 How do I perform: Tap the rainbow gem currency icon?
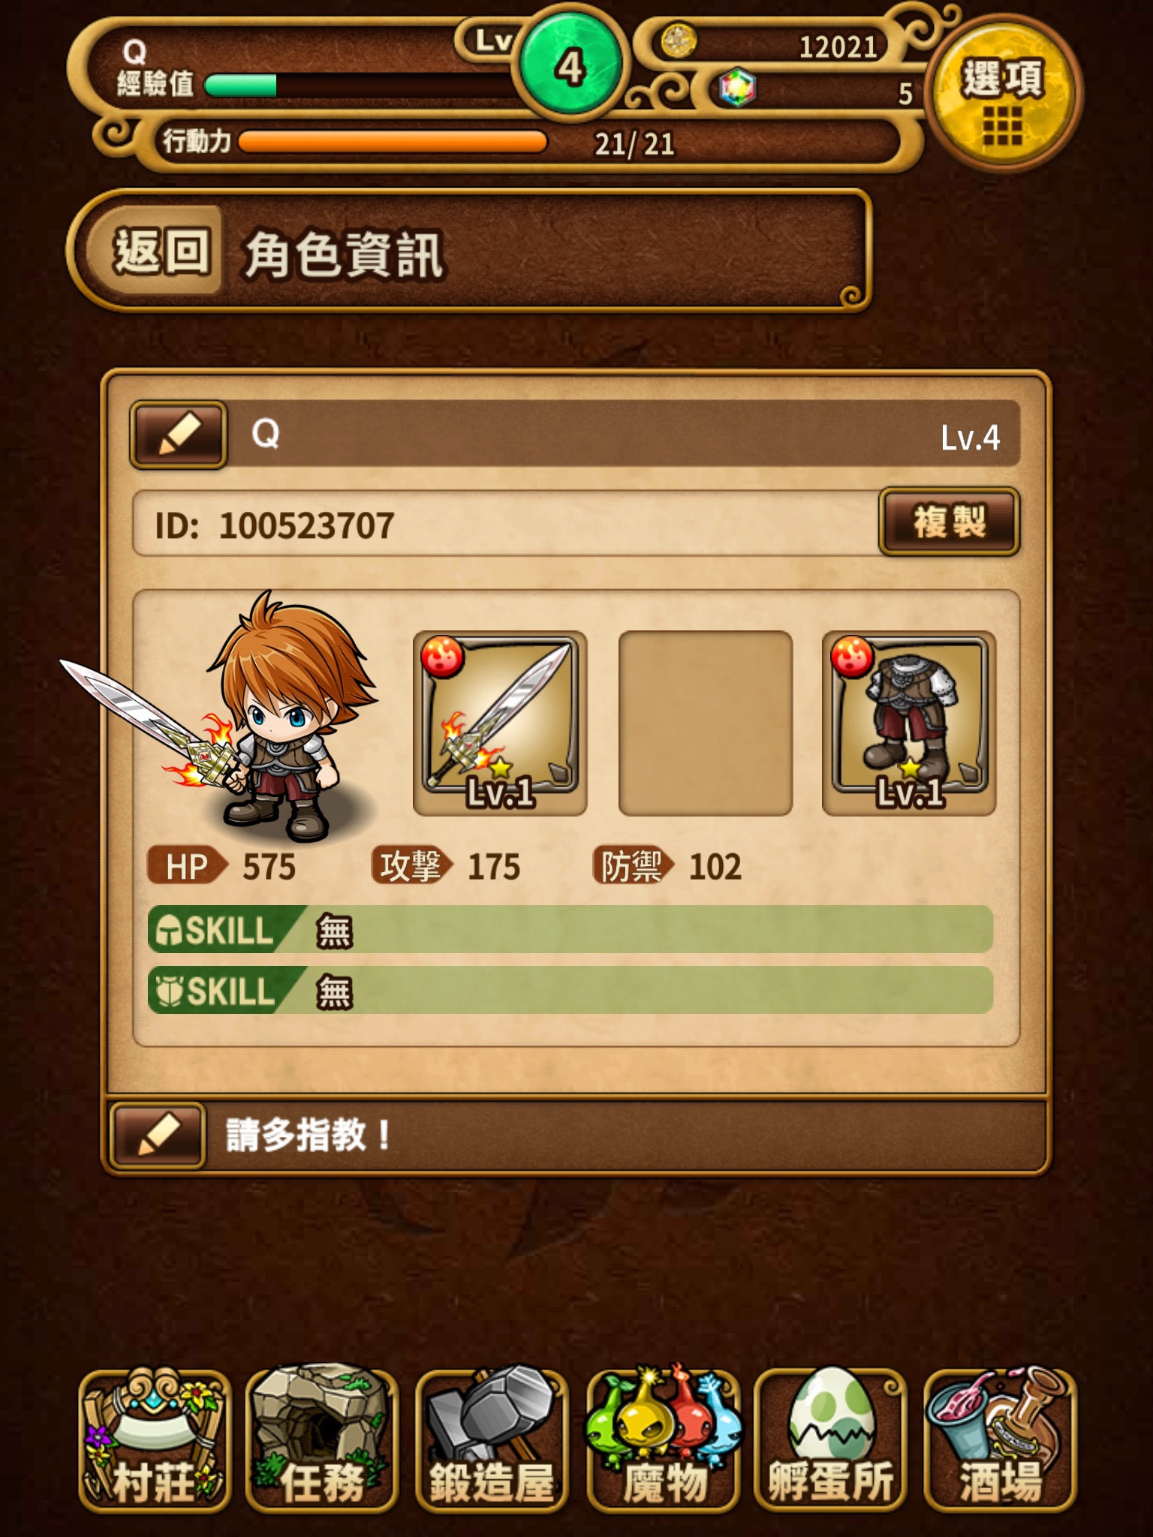[x=738, y=90]
